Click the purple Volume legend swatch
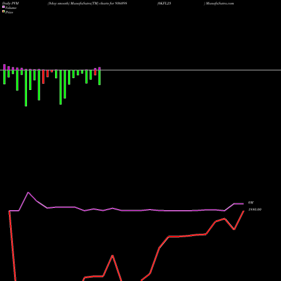Screen dimensions: 281x281 click(x=3, y=7)
